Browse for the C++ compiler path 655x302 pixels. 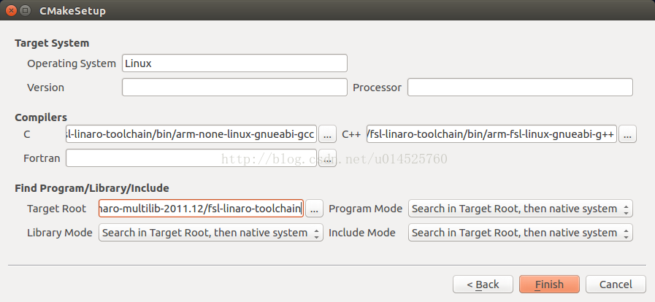pos(627,134)
